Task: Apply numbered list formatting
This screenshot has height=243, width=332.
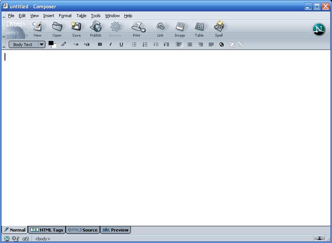Action: (145, 45)
